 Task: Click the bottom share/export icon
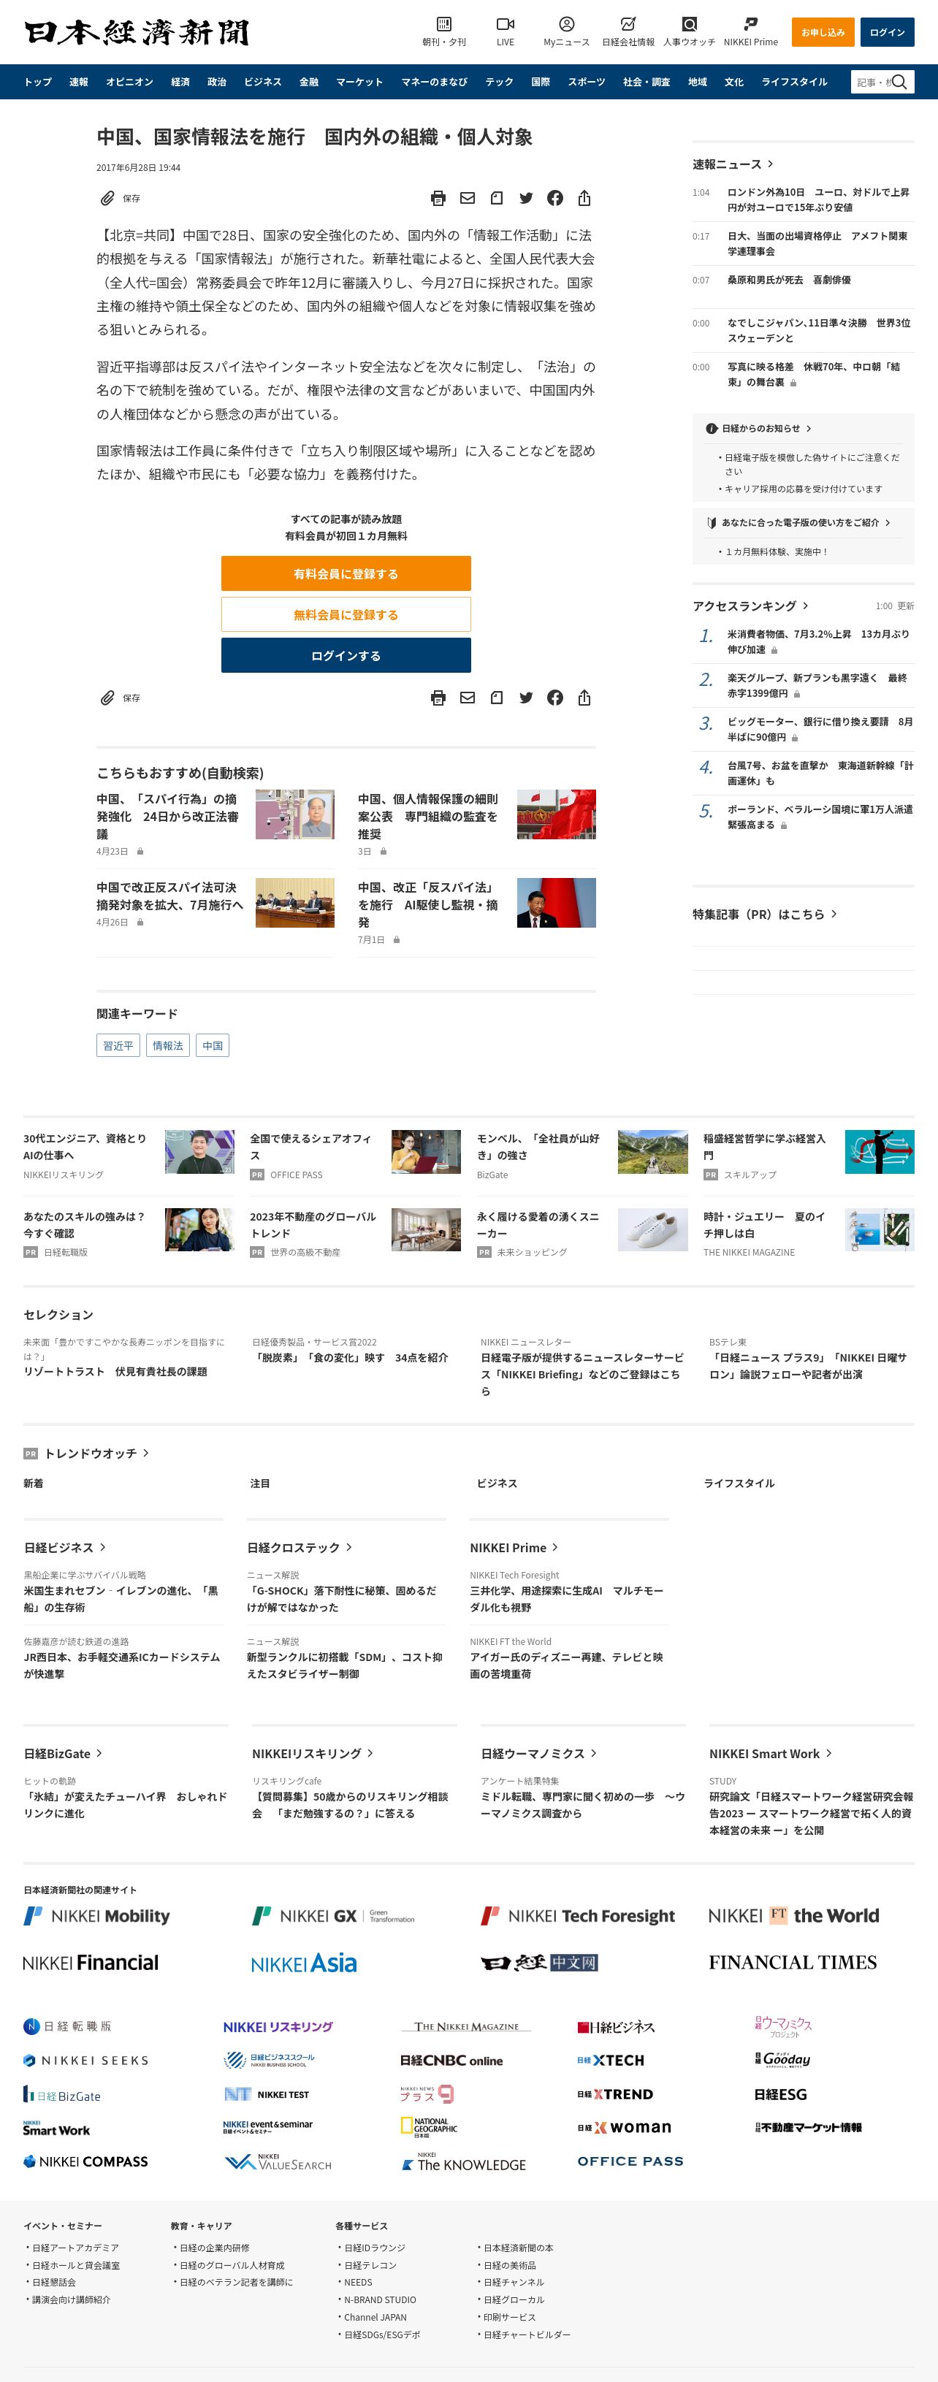pyautogui.click(x=584, y=698)
